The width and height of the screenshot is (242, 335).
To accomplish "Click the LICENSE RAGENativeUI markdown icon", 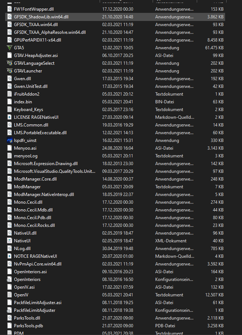I will pos(10,117).
